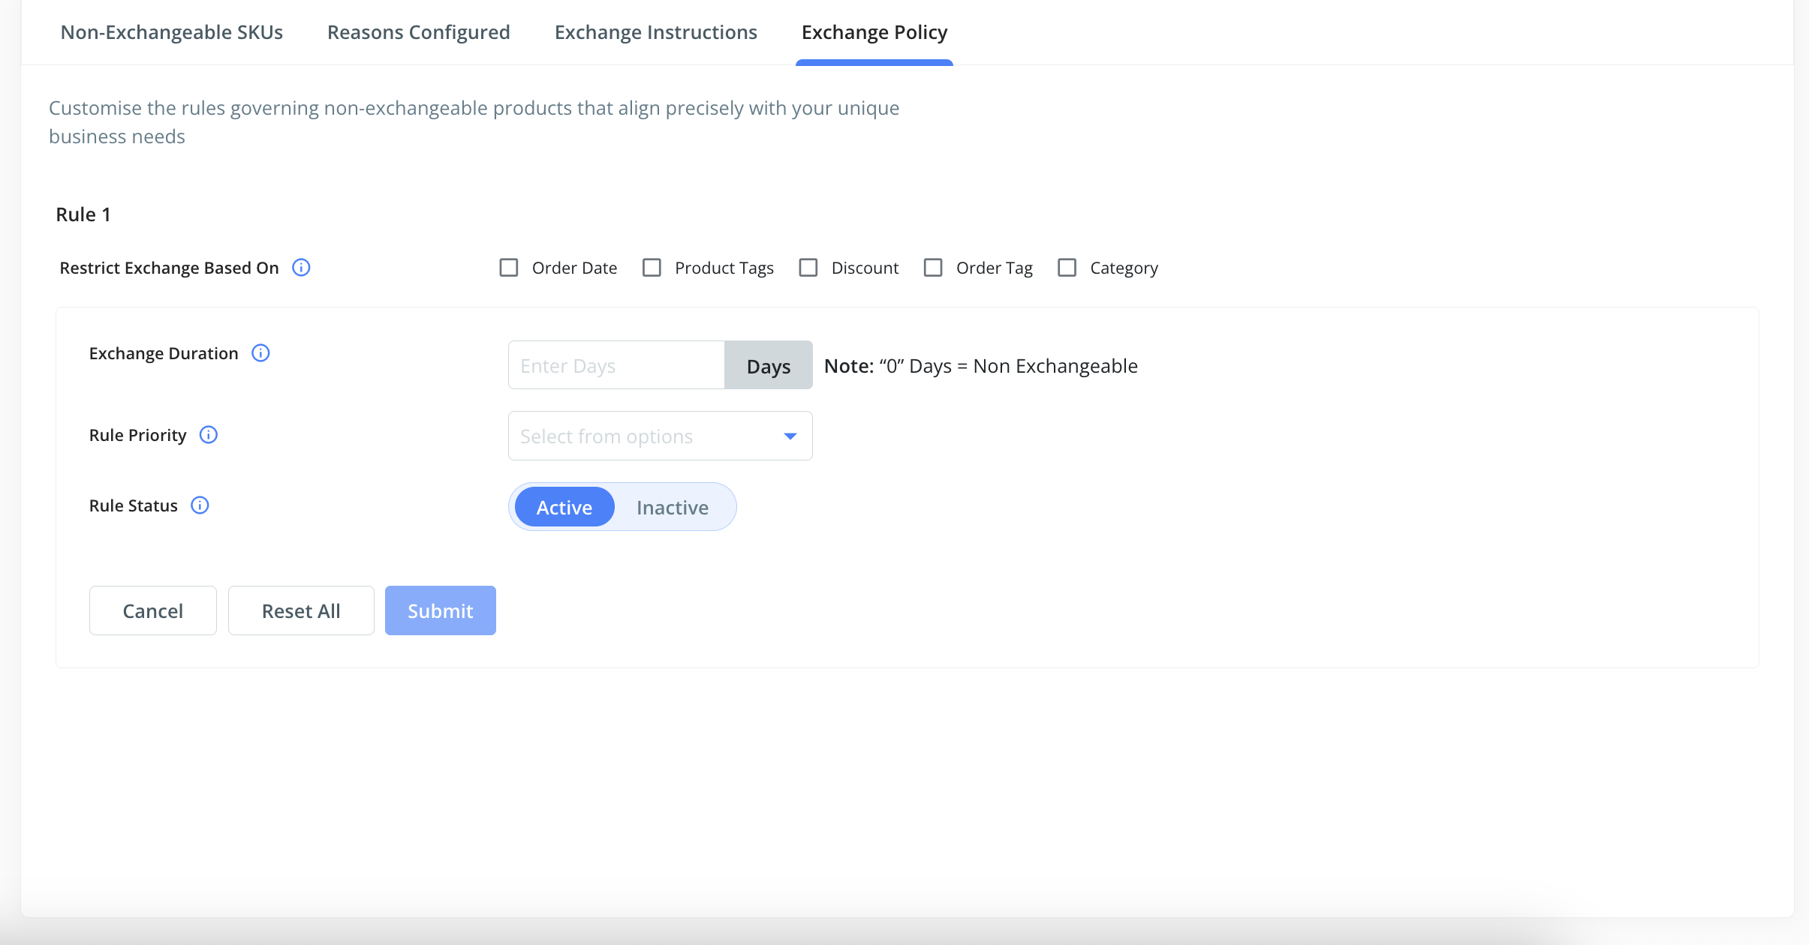The width and height of the screenshot is (1809, 945).
Task: Click the Exchange Duration info icon
Action: (x=260, y=353)
